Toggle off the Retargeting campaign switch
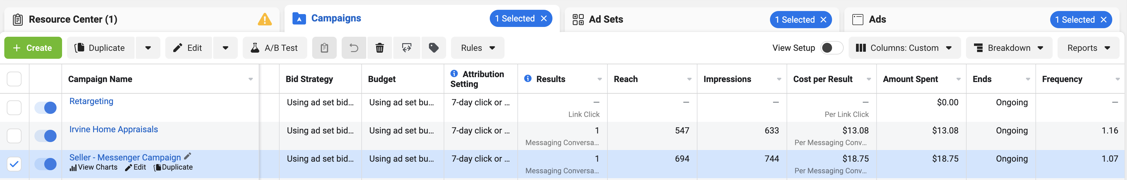The height and width of the screenshot is (180, 1127). [x=45, y=108]
